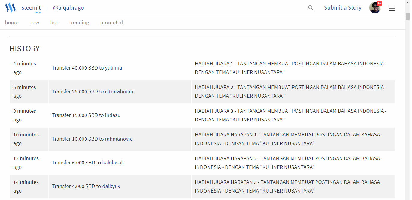The image size is (412, 200).
Task: Select the '14 minutes ago' timestamp
Action: click(26, 186)
